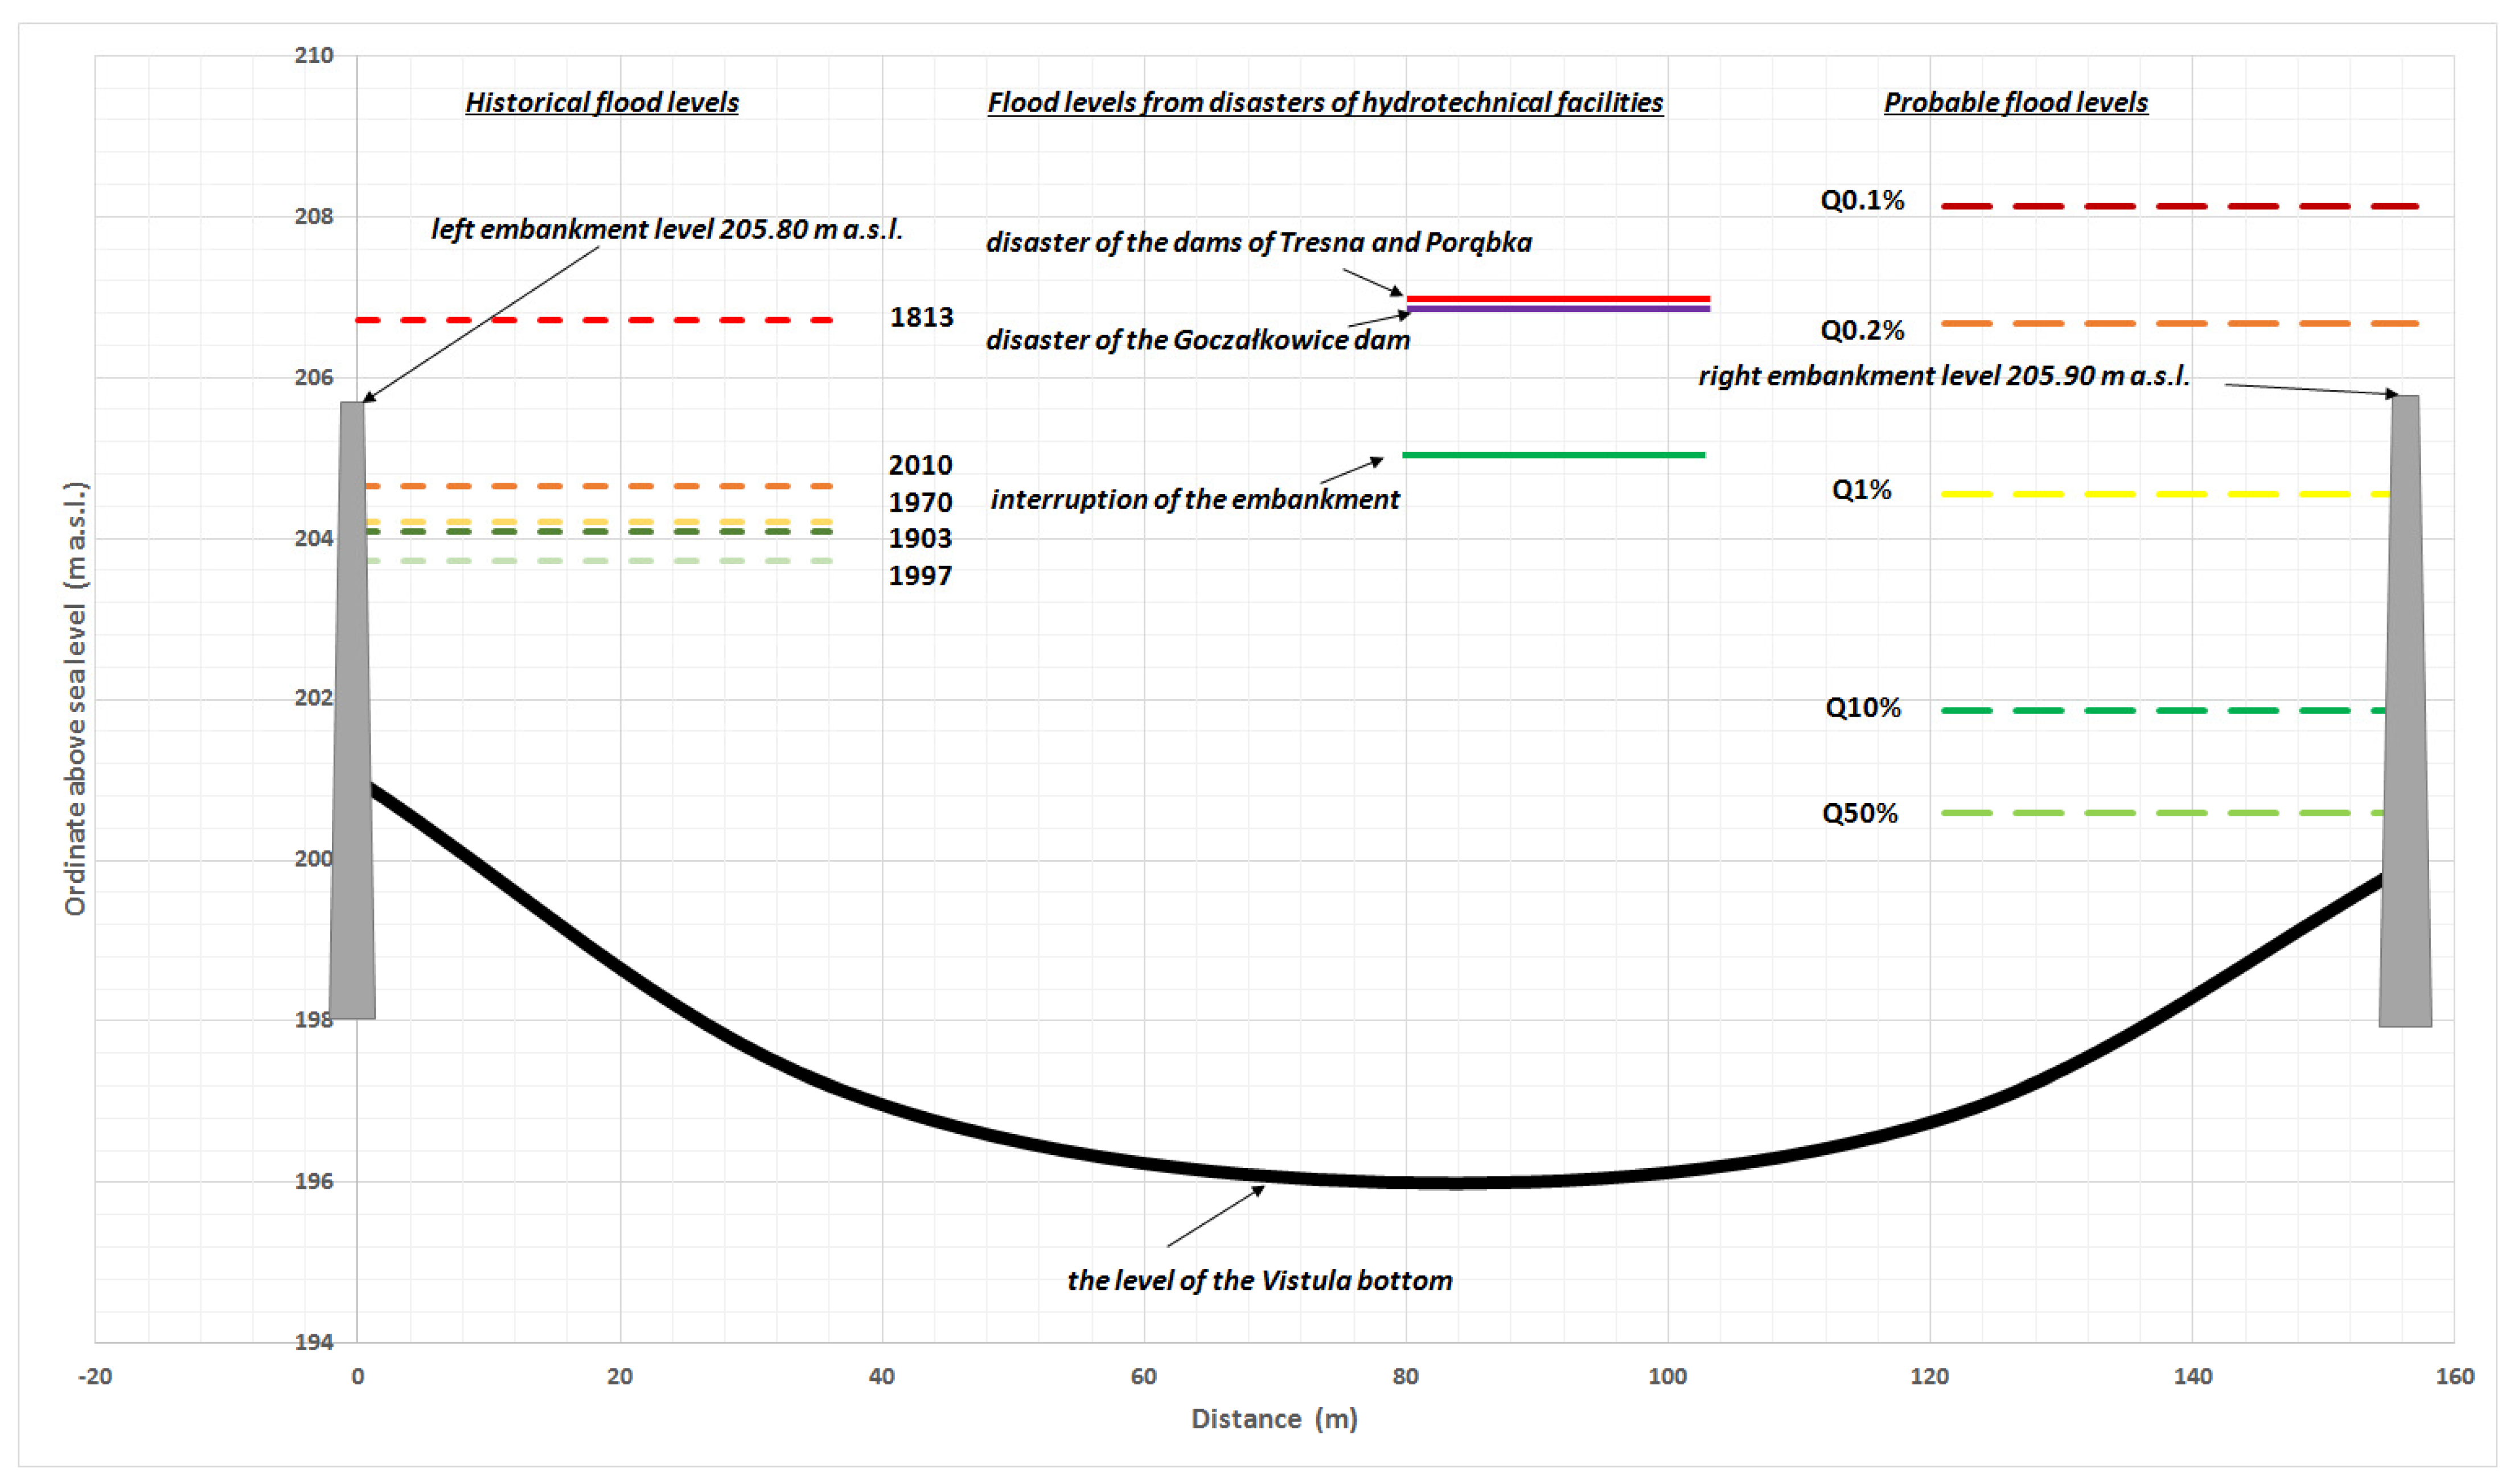Click the 1997 year label
Image resolution: width=2514 pixels, height=1484 pixels.
click(x=920, y=576)
